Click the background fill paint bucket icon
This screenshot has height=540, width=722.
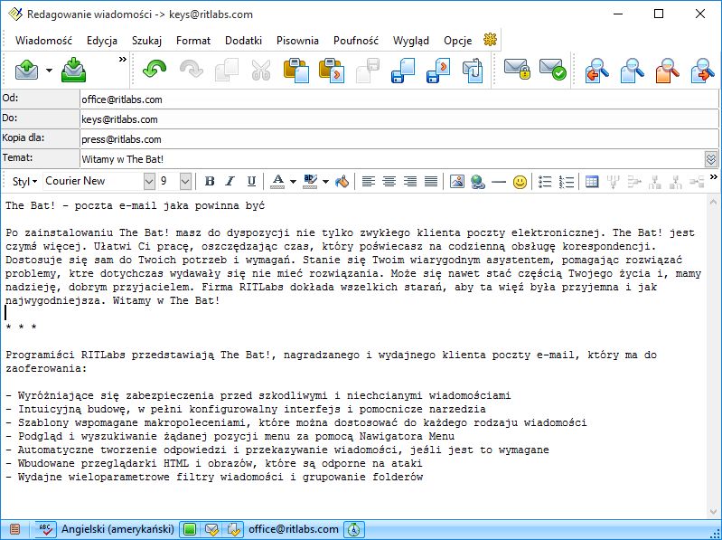[342, 182]
